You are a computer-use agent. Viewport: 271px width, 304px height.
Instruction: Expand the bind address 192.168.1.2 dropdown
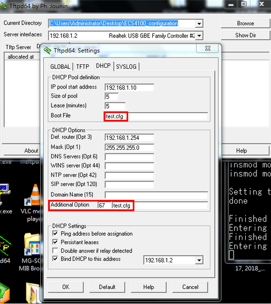(199, 260)
